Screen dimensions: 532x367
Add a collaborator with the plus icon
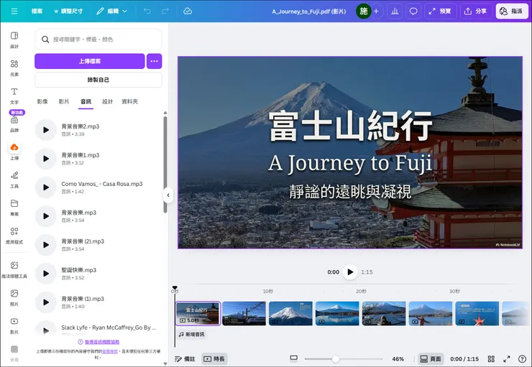pyautogui.click(x=376, y=11)
